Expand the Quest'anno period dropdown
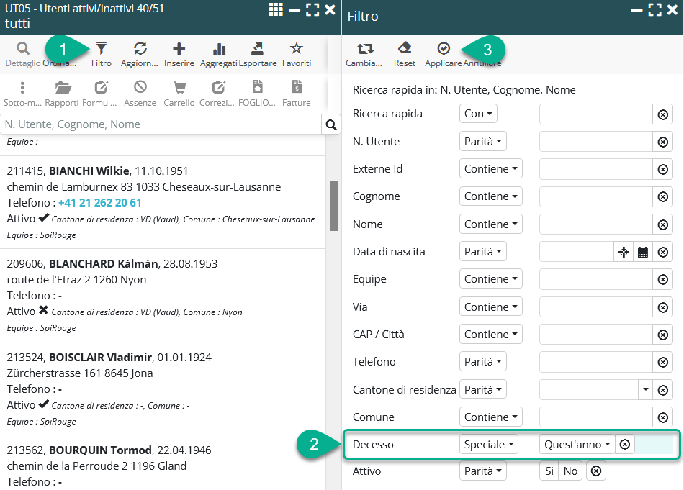Viewport: 684px width, 490px height. [x=577, y=444]
